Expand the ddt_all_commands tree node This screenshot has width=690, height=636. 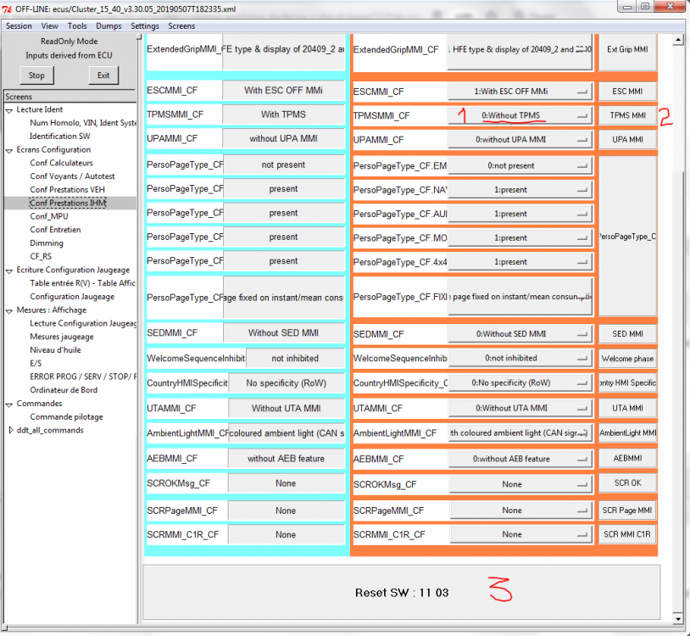[x=10, y=431]
